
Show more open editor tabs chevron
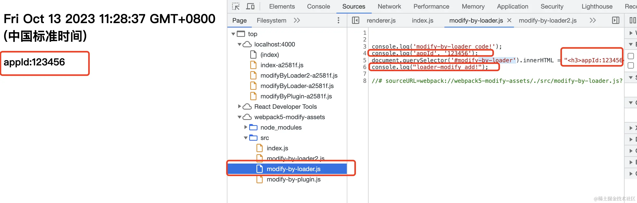593,20
